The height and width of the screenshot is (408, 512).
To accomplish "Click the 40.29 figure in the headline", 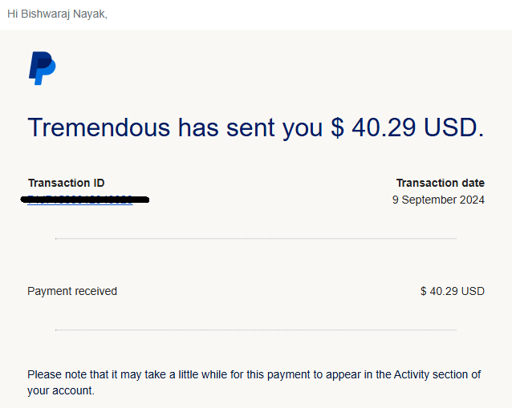I will point(384,127).
